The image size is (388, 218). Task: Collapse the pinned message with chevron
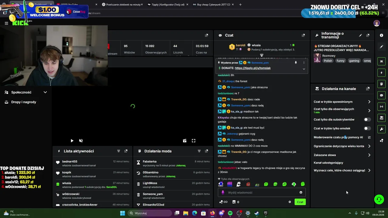[x=304, y=69]
